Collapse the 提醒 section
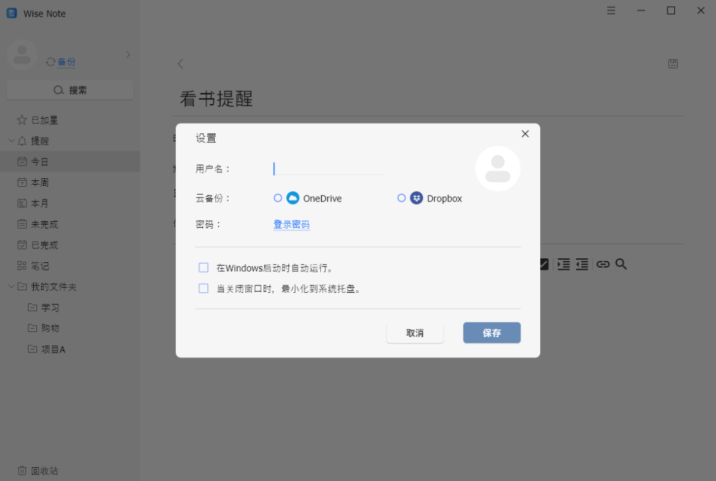This screenshot has width=716, height=481. click(x=11, y=140)
